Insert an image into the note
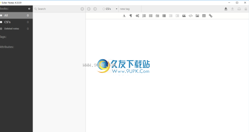Screen dimensions: 249x132 pyautogui.click(x=197, y=16)
